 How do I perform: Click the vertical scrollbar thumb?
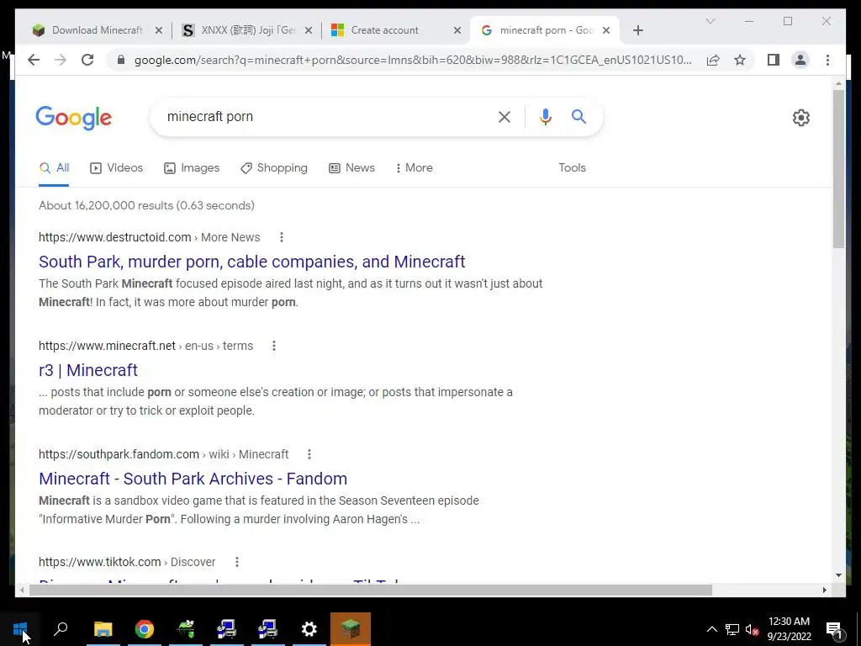point(838,168)
